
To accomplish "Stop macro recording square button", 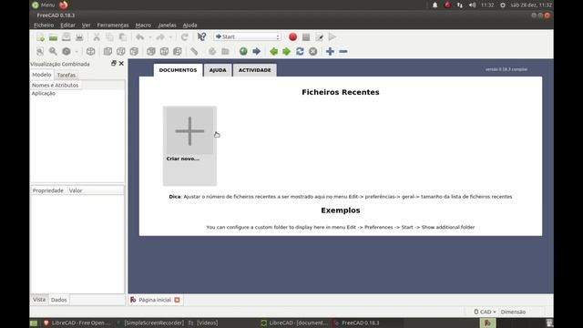I will (x=306, y=36).
